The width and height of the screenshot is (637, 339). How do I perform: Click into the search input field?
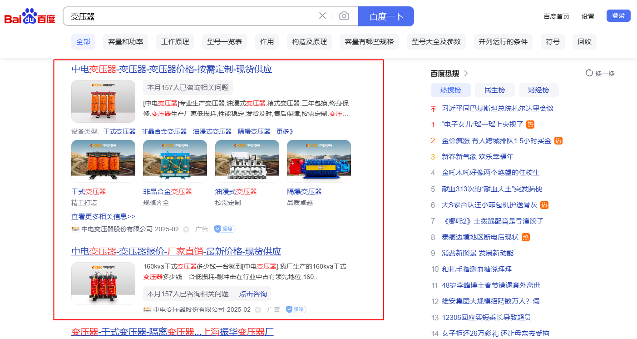pos(191,16)
